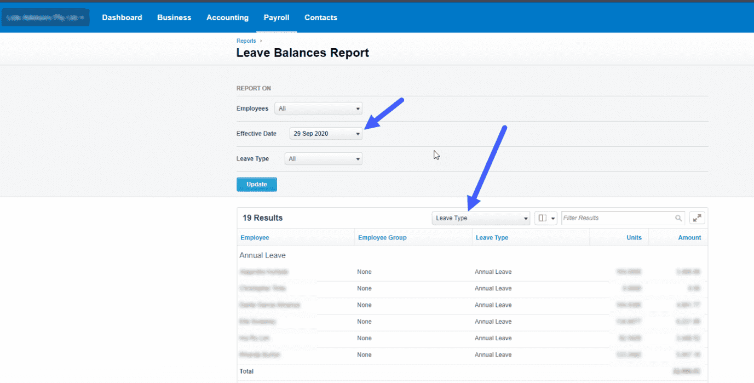
Task: Open the Payroll menu
Action: pos(277,18)
